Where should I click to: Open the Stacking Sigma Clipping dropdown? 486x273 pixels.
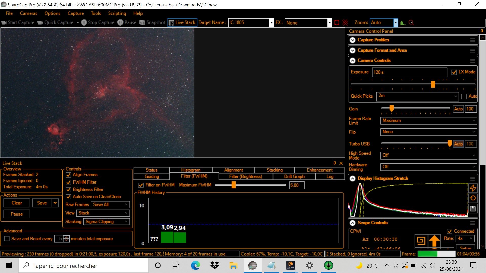[107, 222]
